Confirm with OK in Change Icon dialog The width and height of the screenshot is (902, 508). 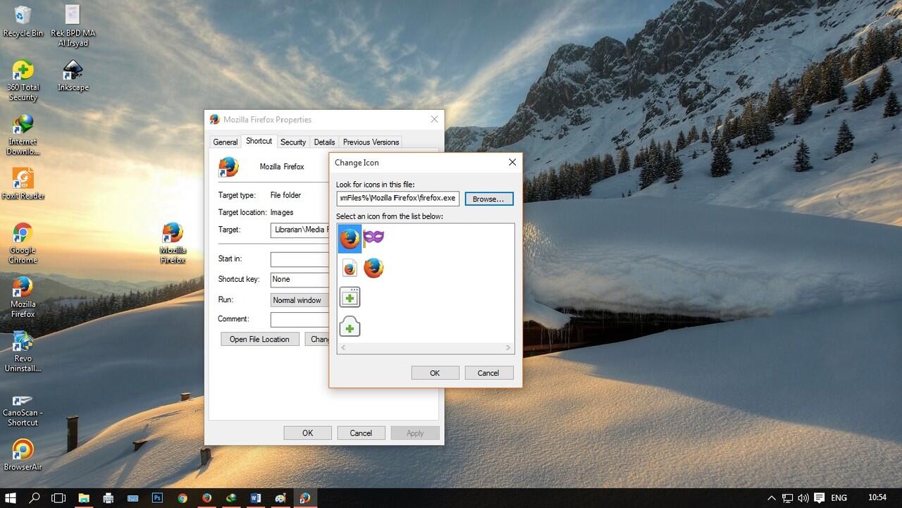pos(435,373)
